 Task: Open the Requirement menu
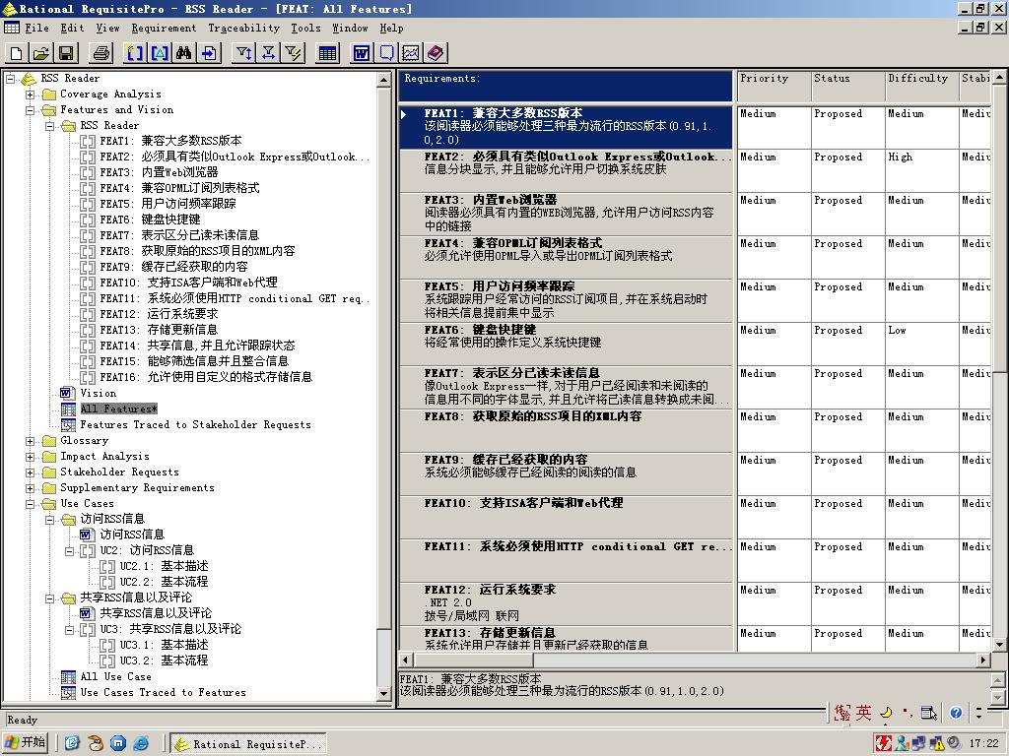164,28
